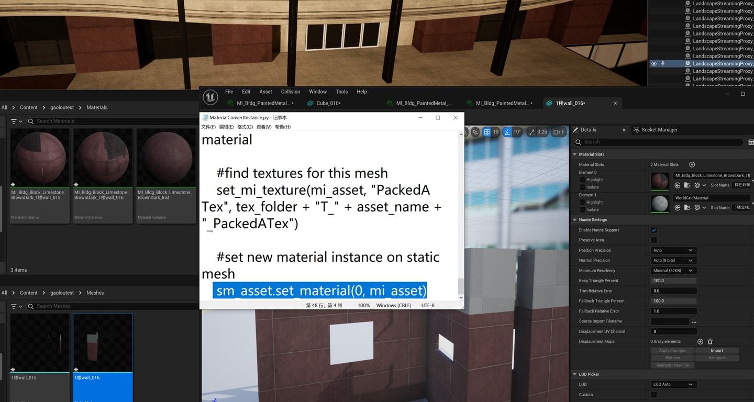
Task: Collapse the Material Slots section
Action: click(x=575, y=154)
